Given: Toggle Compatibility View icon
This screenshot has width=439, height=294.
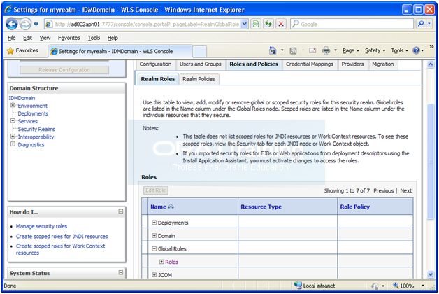Looking at the screenshot, I should (256, 24).
